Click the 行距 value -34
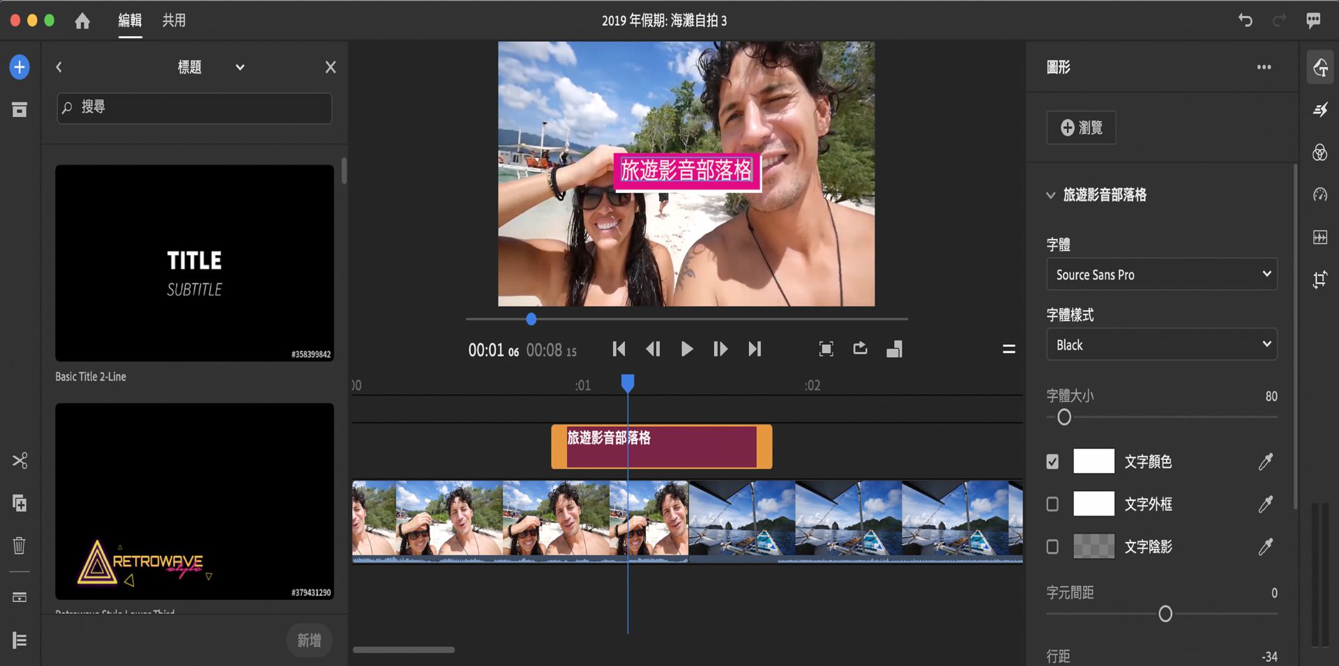Screen dimensions: 1339x666 [1269, 656]
